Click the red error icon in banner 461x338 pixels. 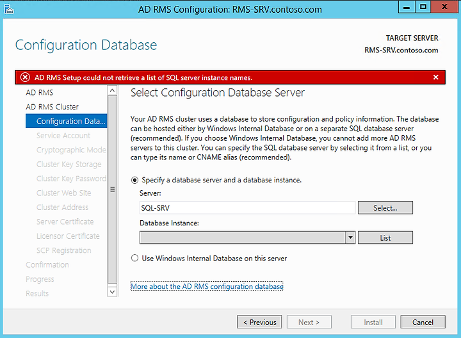tap(25, 77)
